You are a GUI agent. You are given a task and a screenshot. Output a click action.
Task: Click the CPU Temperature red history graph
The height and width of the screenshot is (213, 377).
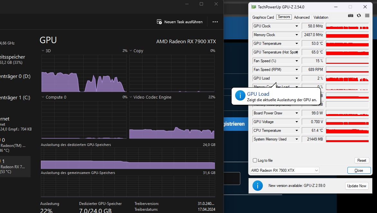(x=347, y=131)
